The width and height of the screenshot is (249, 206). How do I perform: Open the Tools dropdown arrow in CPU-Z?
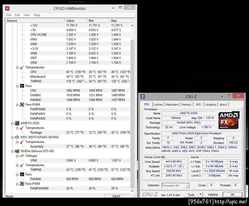click(200, 194)
